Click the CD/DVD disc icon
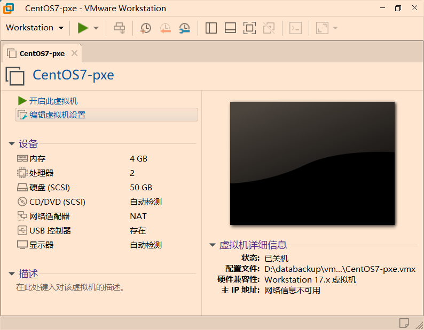Viewport: 424px width, 330px height. coord(22,202)
